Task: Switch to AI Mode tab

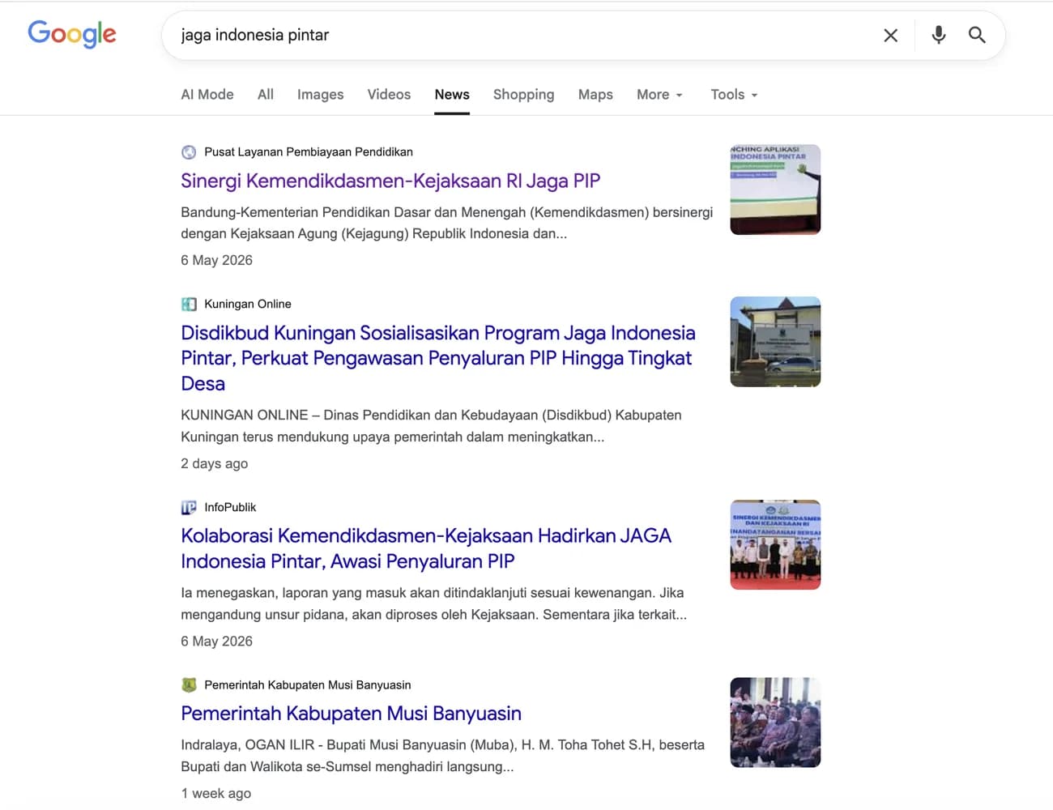Action: (x=207, y=95)
